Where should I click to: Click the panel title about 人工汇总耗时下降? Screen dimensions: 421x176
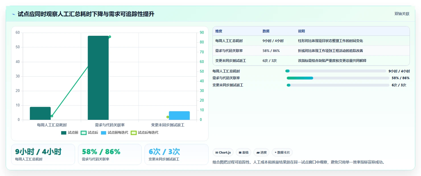pos(86,14)
